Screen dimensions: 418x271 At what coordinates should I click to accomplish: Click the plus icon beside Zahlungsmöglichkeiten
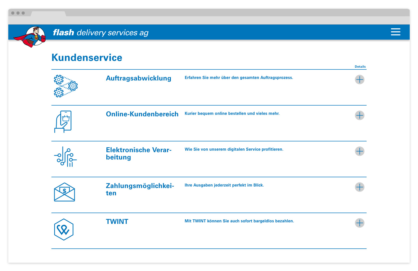[360, 187]
